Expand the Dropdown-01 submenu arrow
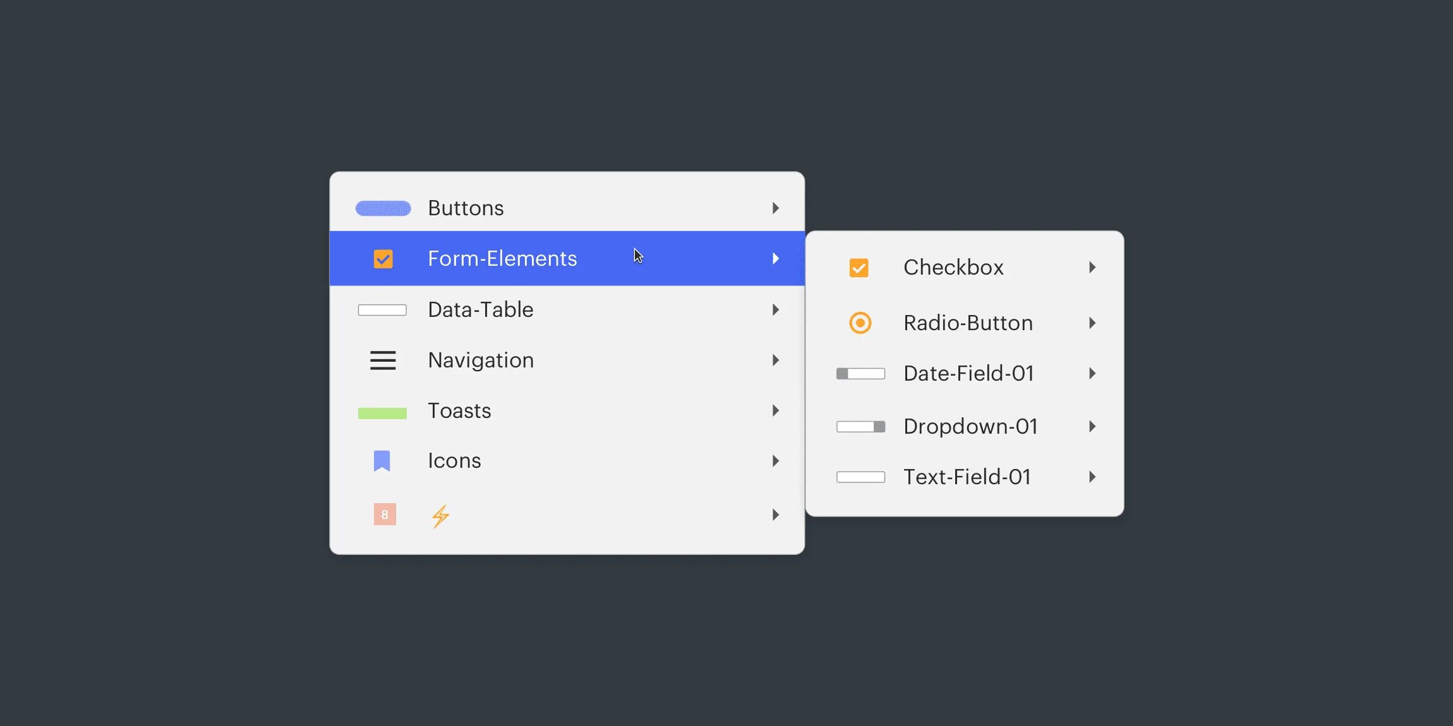 pos(1092,427)
